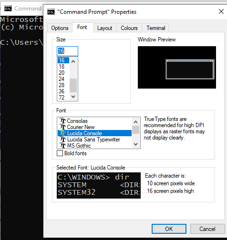This screenshot has height=240, width=227.
Task: Choose font size 24
Action: [63, 79]
